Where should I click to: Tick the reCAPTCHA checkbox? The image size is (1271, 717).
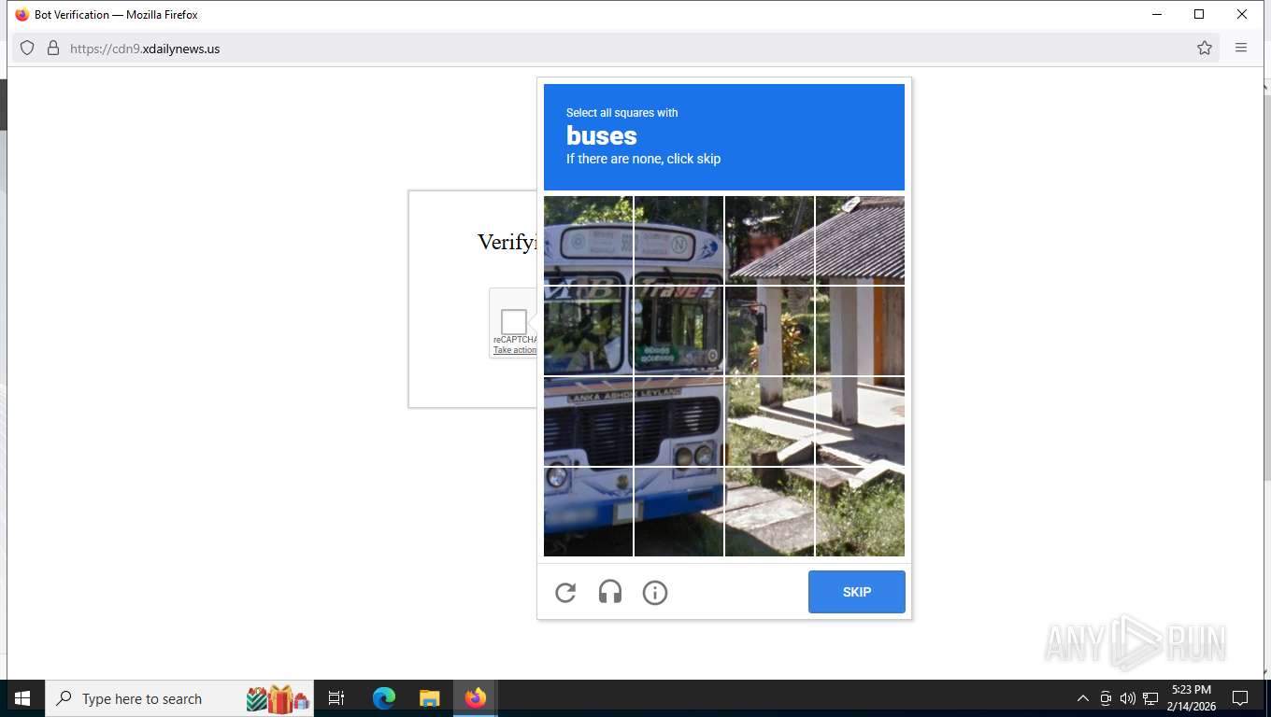click(x=514, y=322)
